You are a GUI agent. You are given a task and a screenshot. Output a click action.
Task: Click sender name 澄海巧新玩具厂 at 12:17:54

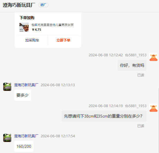[x=26, y=136]
